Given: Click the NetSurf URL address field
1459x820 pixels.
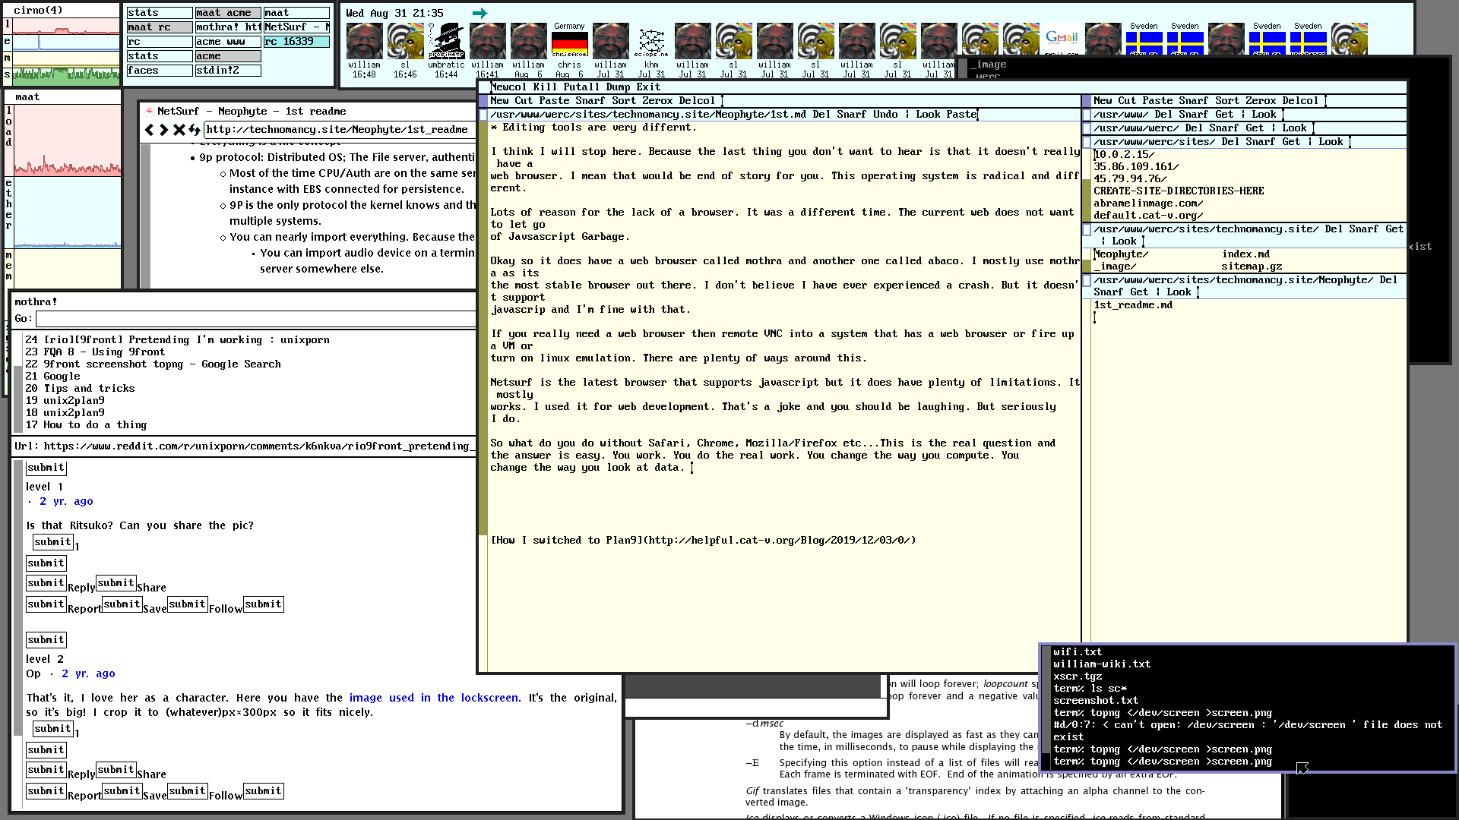Looking at the screenshot, I should point(340,130).
